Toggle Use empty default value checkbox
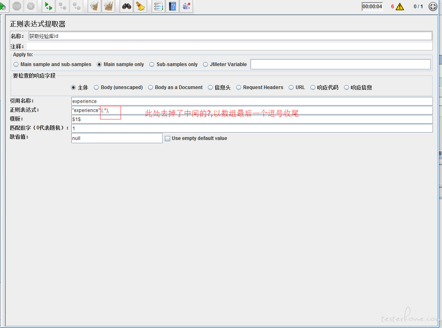This screenshot has height=328, width=442. click(167, 138)
